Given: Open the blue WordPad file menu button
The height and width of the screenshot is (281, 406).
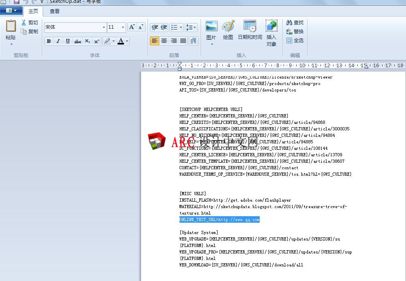Looking at the screenshot, I should 11,11.
